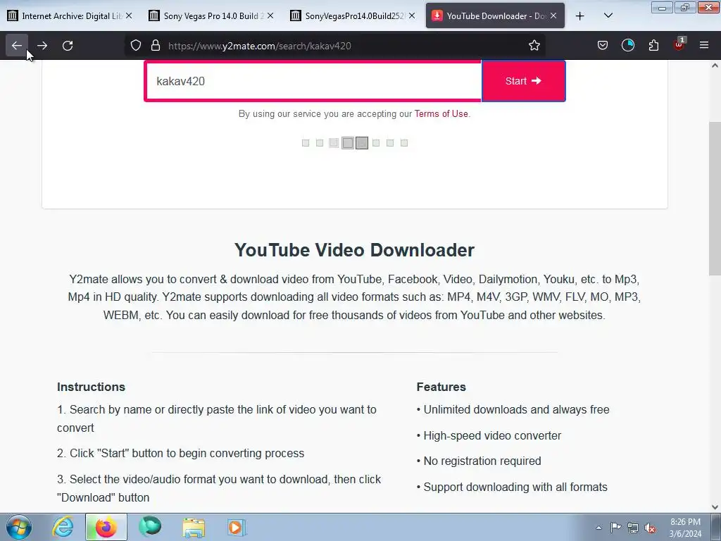Click the muted volume tray icon

[x=650, y=528]
